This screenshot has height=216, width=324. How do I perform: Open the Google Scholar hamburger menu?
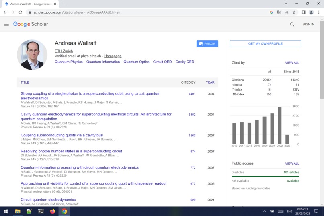click(x=6, y=24)
